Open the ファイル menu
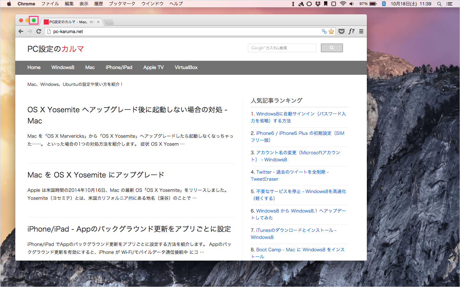Viewport: 460px width, 287px height. 50,4
